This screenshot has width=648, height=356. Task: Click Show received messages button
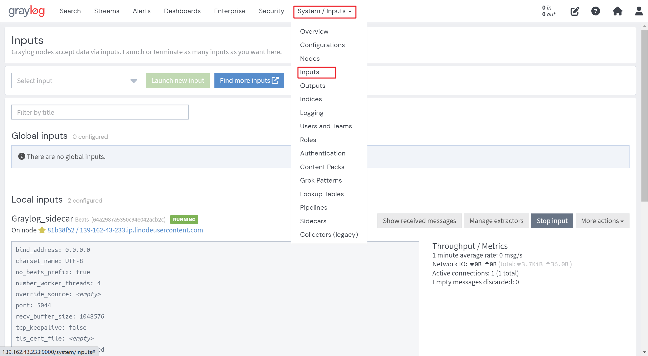pyautogui.click(x=419, y=221)
